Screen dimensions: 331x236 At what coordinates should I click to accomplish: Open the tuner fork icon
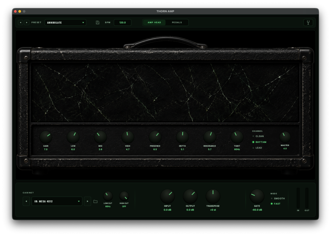pyautogui.click(x=308, y=23)
